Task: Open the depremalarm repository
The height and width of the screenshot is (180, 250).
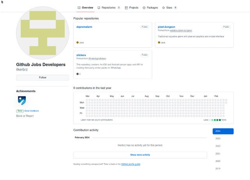Action: coord(84,27)
